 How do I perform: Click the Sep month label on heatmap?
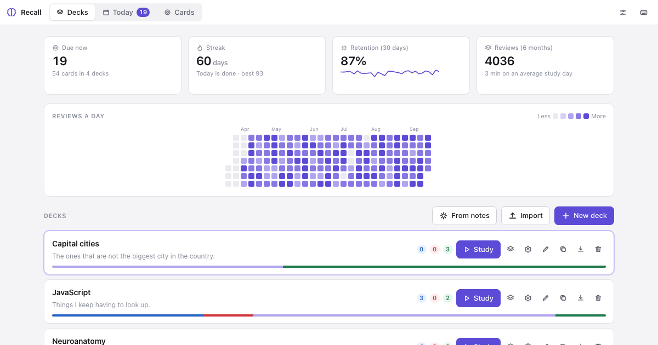414,129
